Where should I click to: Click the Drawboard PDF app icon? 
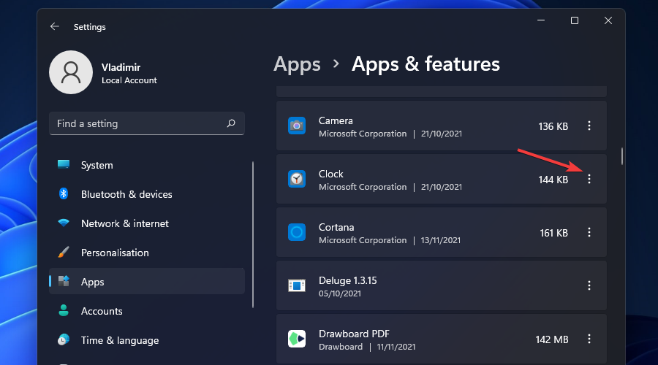pyautogui.click(x=297, y=339)
